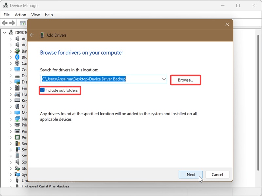Expand the Keyboards node chevron
The height and width of the screenshot is (196, 262).
click(x=11, y=101)
